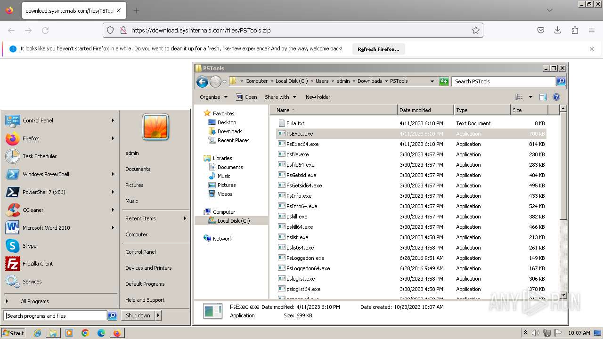Open Default Programs
The width and height of the screenshot is (603, 339).
tap(145, 284)
